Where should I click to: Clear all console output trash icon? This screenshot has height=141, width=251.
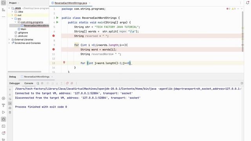pyautogui.click(x=10, y=112)
